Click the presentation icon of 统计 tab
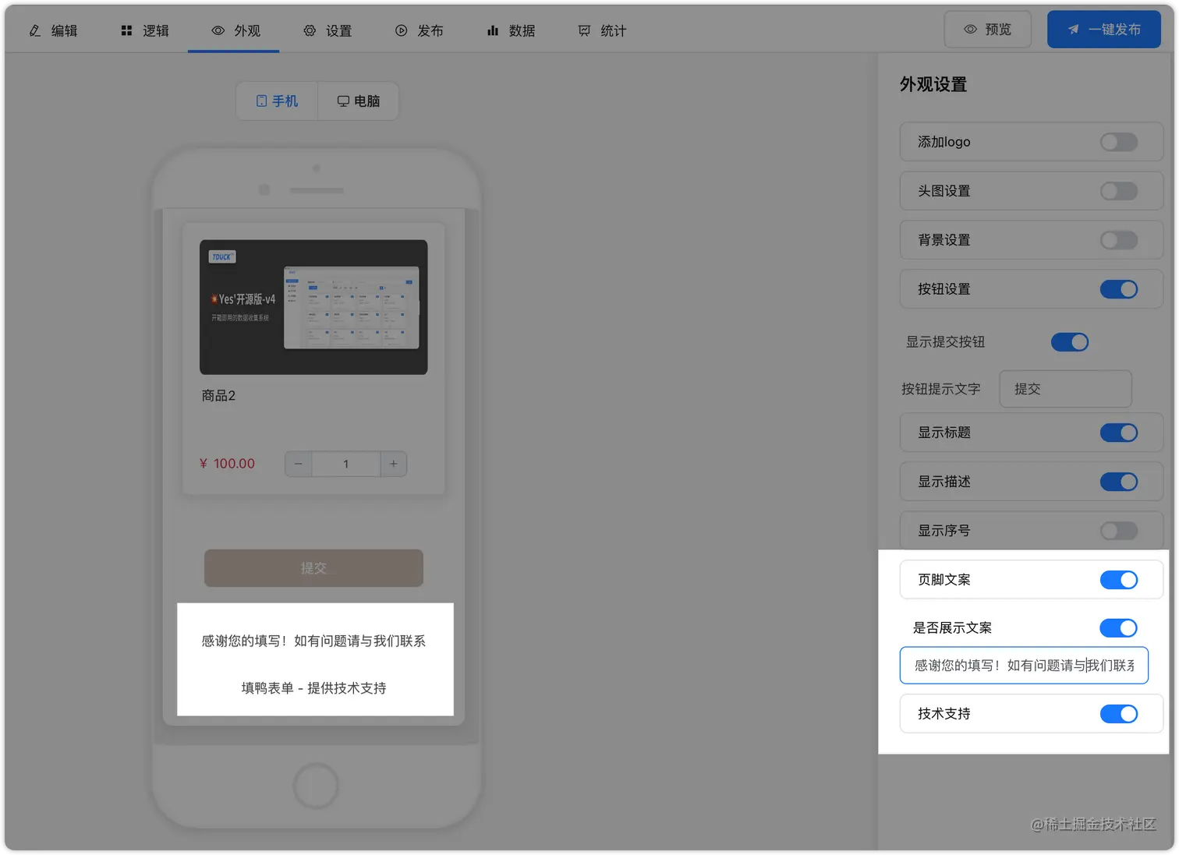 pyautogui.click(x=584, y=30)
